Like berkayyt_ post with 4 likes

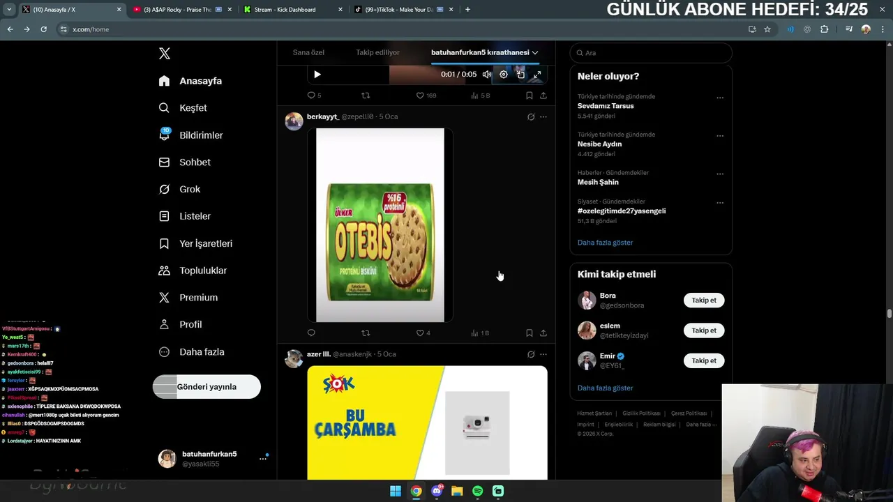coord(423,333)
